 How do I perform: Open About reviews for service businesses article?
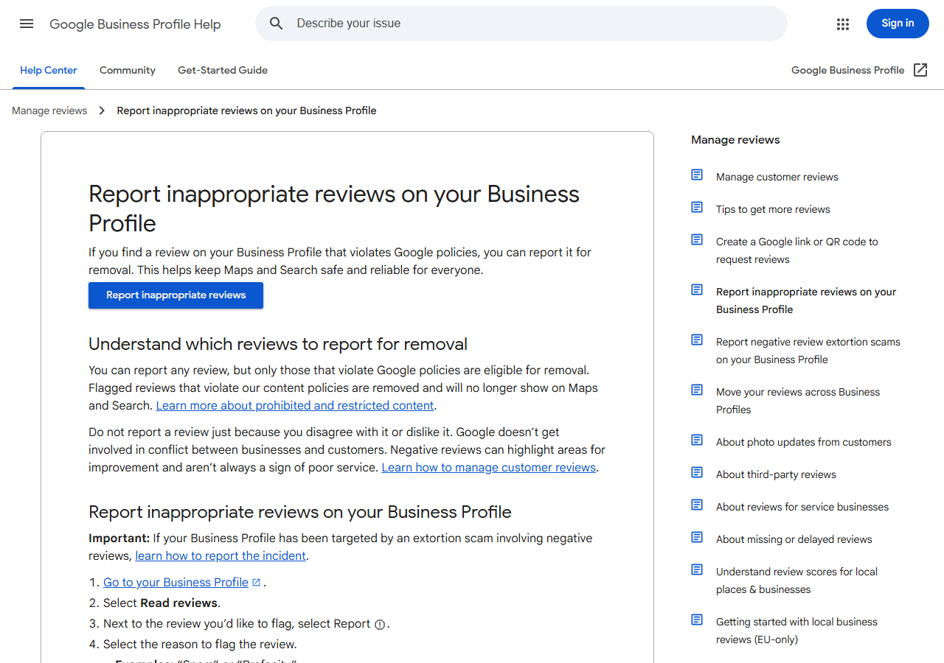(802, 507)
